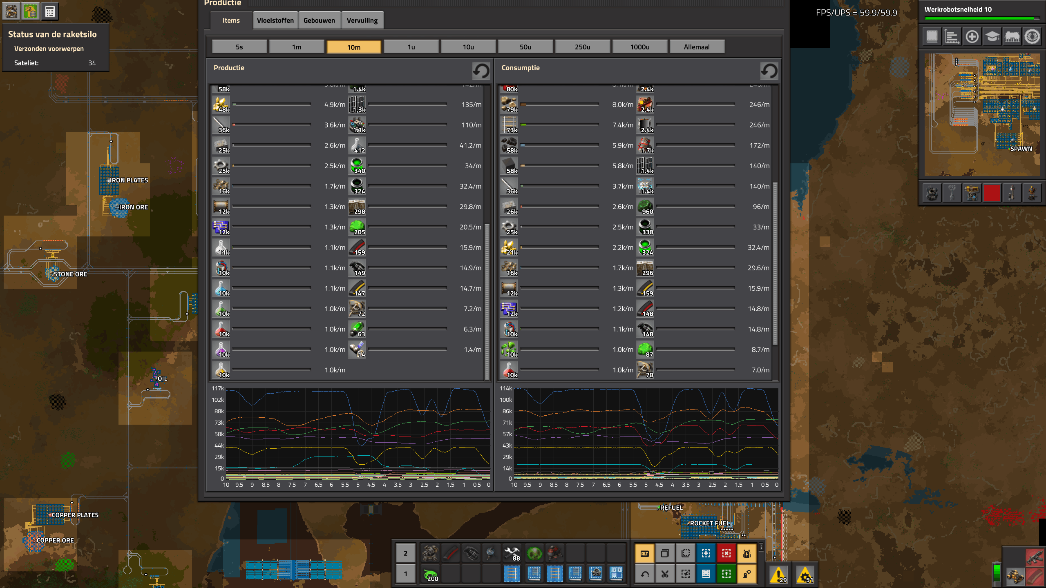Set the time range to 1m
The height and width of the screenshot is (588, 1046).
(297, 47)
